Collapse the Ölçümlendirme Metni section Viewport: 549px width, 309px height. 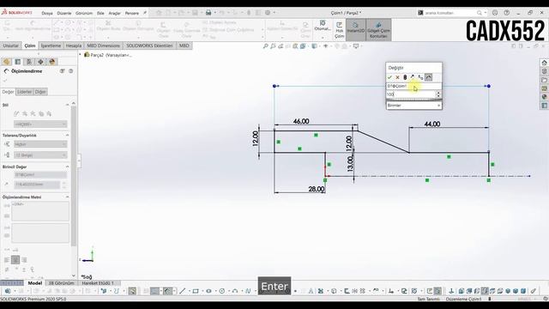tap(67, 197)
